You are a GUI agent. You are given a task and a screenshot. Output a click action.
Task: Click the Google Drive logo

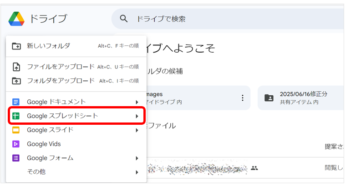16,19
